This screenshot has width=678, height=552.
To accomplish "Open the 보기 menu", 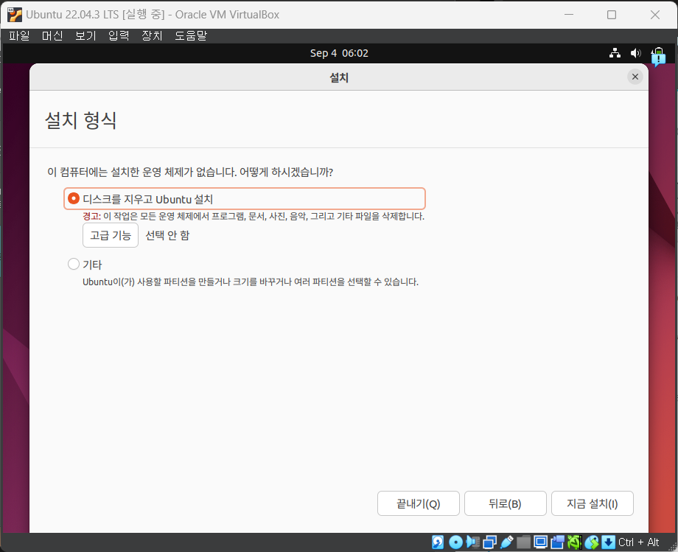I will tap(85, 35).
